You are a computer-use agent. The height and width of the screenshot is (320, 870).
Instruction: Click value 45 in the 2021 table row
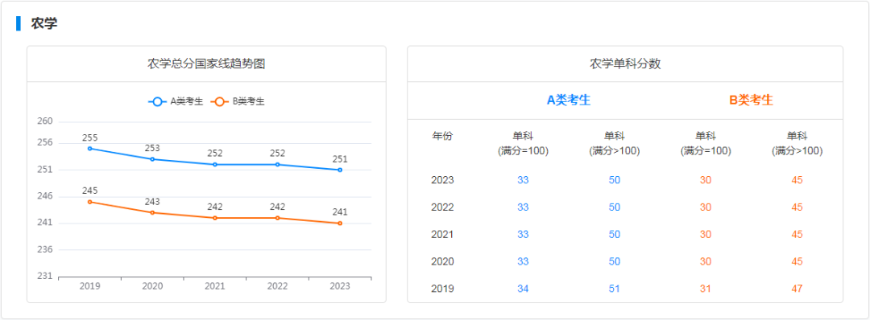pyautogui.click(x=797, y=234)
